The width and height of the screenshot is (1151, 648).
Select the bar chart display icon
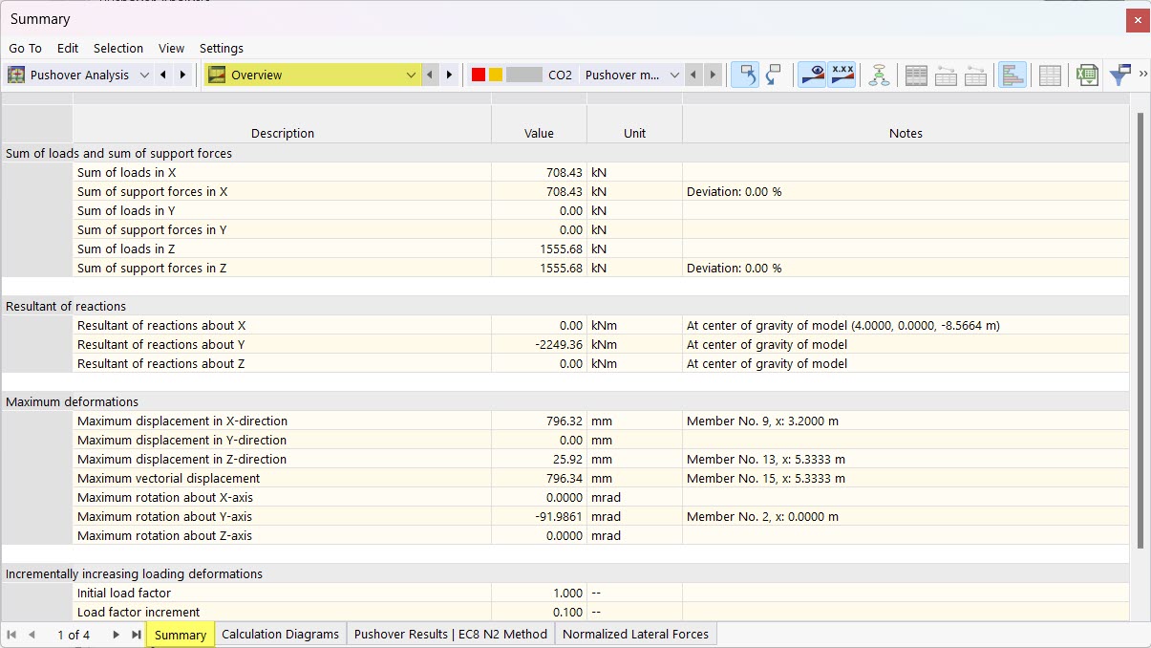click(x=1012, y=75)
